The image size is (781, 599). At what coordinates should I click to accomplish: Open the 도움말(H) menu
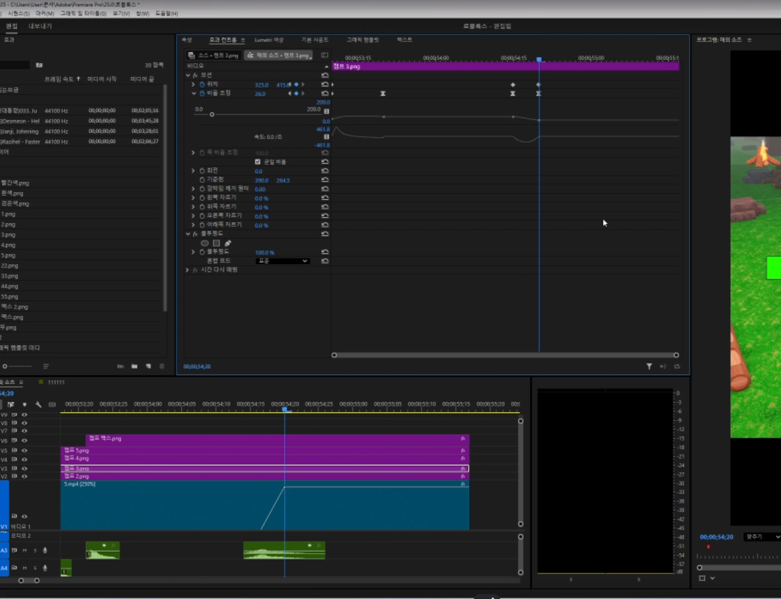tap(166, 14)
